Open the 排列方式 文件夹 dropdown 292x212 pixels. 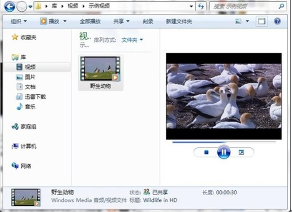point(132,40)
